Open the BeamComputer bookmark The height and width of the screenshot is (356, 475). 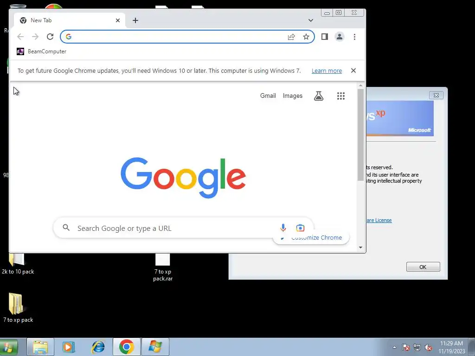pyautogui.click(x=41, y=51)
